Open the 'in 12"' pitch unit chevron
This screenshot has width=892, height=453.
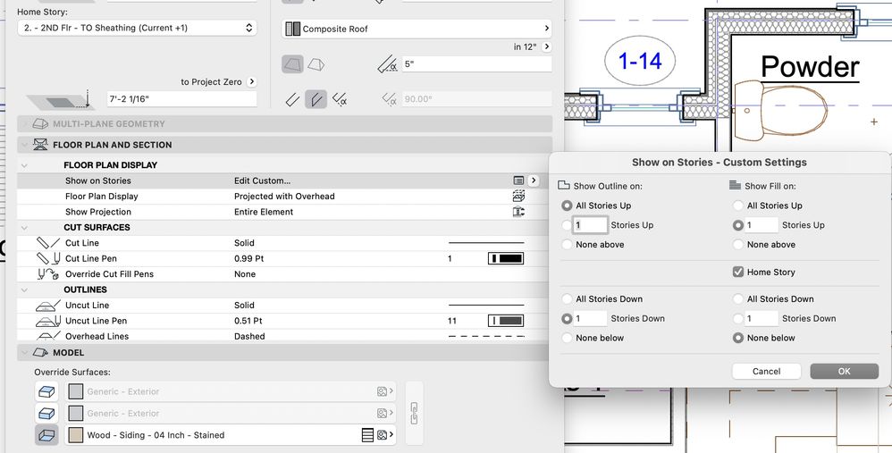coord(547,46)
